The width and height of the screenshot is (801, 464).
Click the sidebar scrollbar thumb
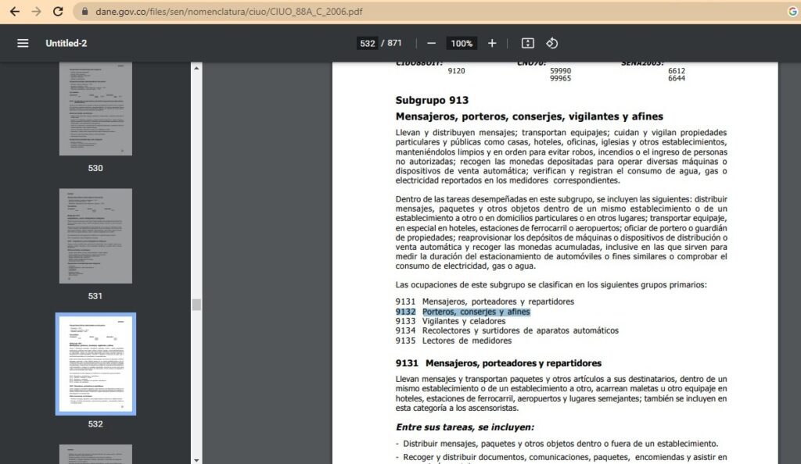pyautogui.click(x=196, y=304)
